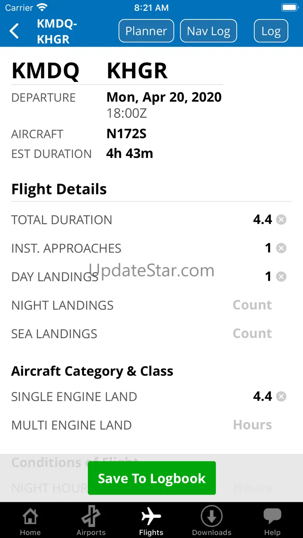Select the Flights airplane icon
This screenshot has width=303, height=538.
click(x=151, y=517)
